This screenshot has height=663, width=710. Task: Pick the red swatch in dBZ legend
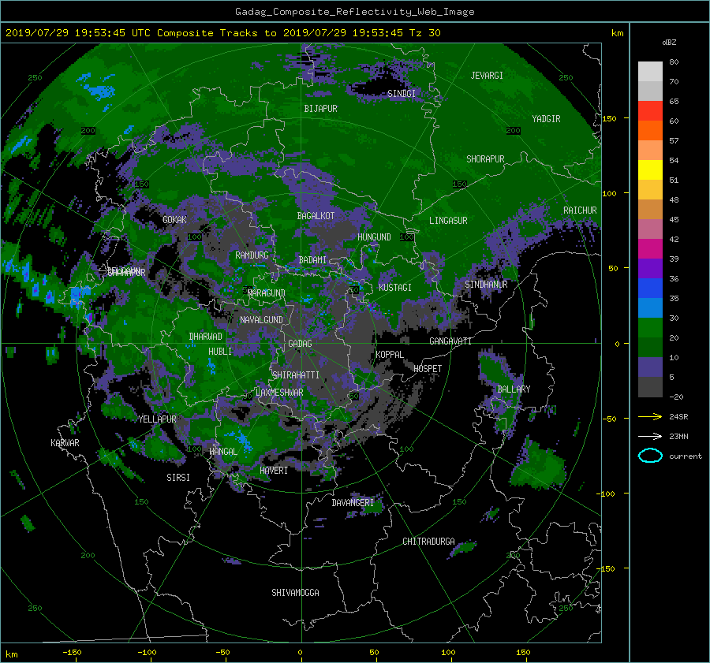(650, 110)
